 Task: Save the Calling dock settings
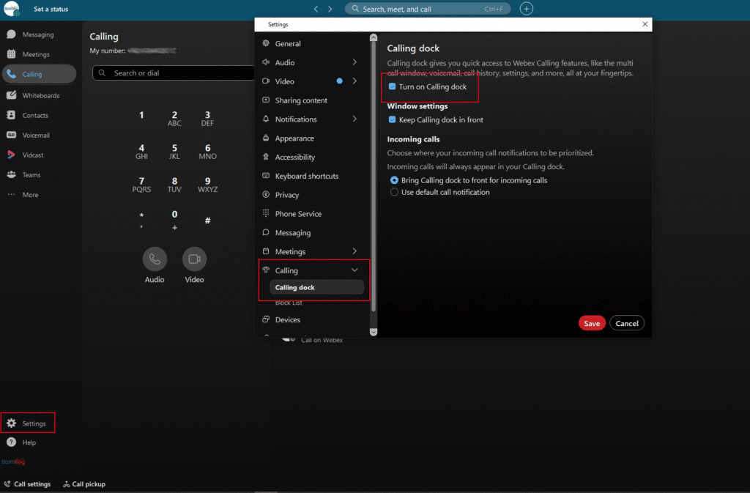592,322
